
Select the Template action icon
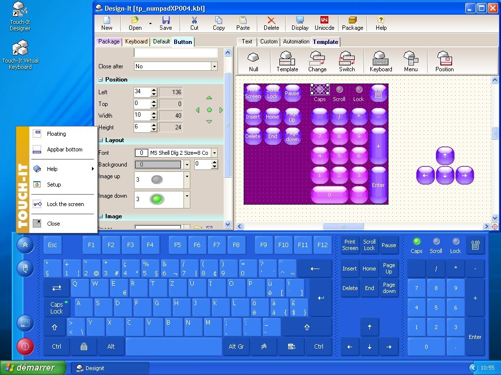[x=287, y=58]
